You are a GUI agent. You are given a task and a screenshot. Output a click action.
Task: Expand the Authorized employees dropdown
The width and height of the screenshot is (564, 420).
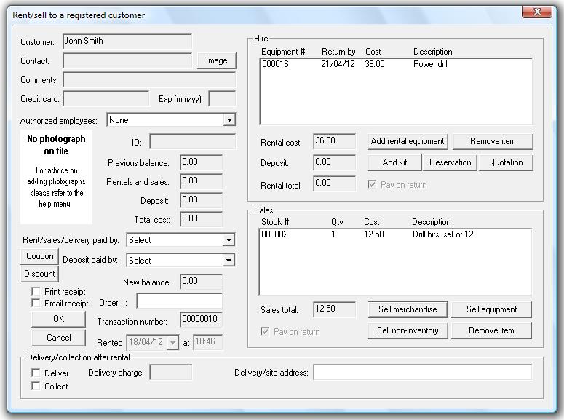point(229,120)
